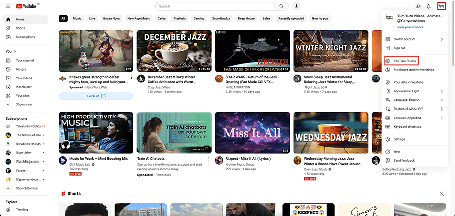
Task: Go to Home in sidebar
Action: point(25,19)
